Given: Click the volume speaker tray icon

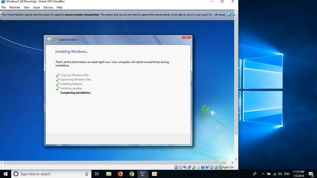Looking at the screenshot, I should pos(280,174).
